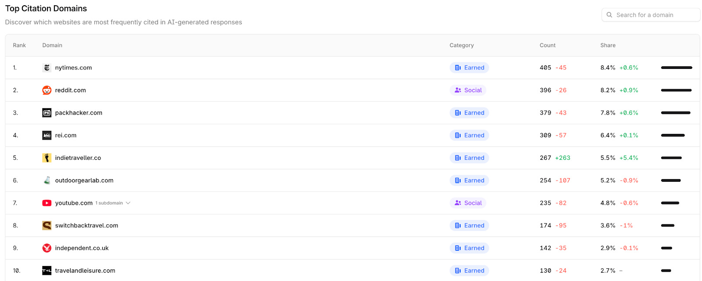Screen dimensions: 702x281
Task: Open the youtube.com domain link
Action: [74, 203]
